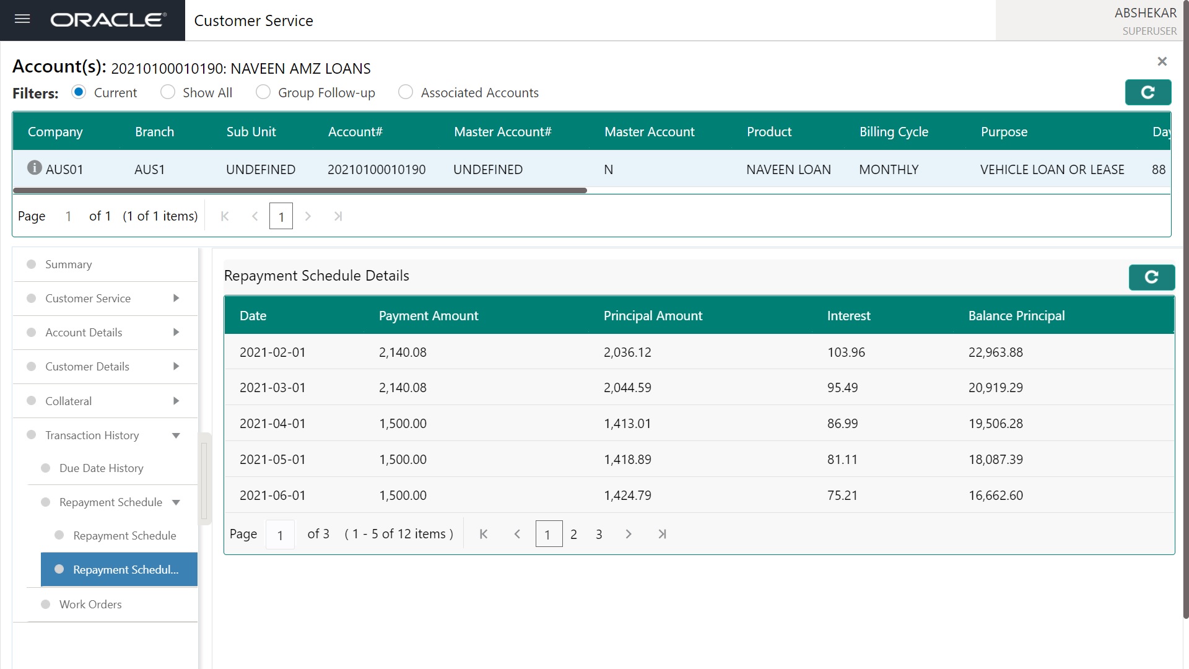Open the Work Orders menu item

coord(90,605)
